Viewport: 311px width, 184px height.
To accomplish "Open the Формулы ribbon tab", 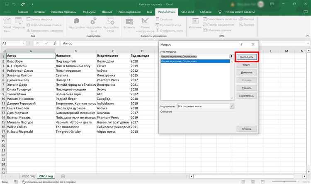I will pyautogui.click(x=89, y=12).
